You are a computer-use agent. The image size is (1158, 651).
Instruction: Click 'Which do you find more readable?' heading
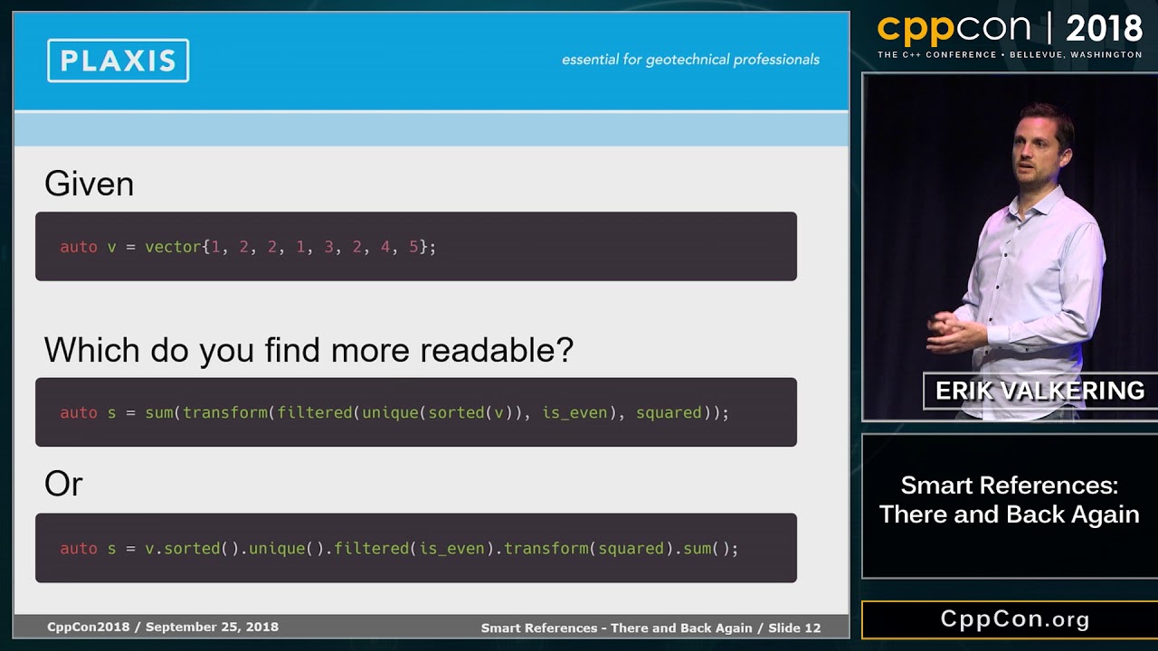click(308, 350)
